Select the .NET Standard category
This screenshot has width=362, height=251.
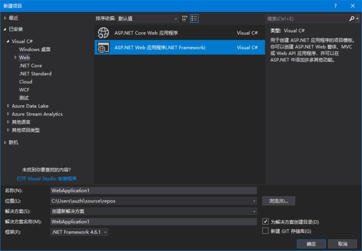pyautogui.click(x=35, y=73)
